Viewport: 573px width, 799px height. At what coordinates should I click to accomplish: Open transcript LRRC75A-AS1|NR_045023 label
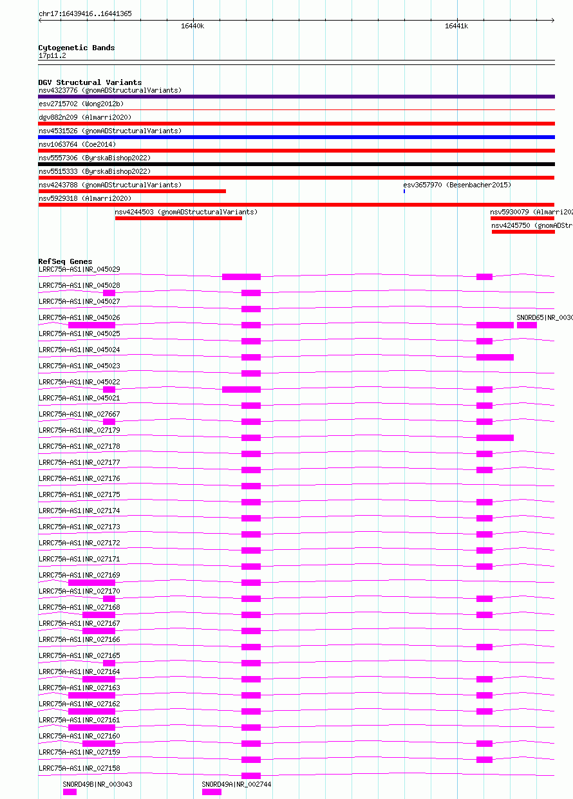79,366
